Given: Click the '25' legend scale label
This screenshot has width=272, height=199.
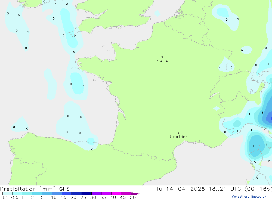Looking at the screenshot, I should click(x=83, y=197).
